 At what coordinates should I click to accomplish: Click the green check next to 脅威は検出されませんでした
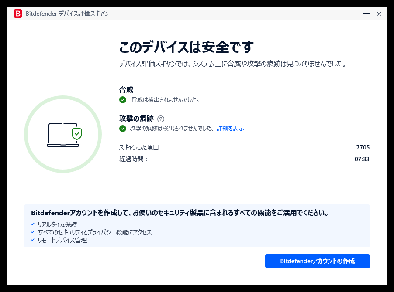(x=123, y=100)
